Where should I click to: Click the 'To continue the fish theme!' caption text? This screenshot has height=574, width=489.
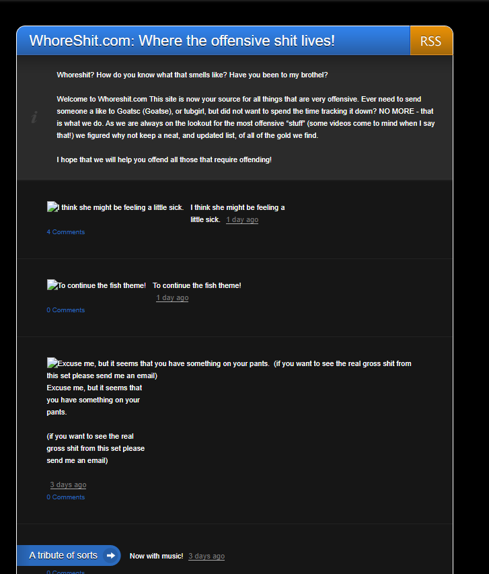point(197,285)
